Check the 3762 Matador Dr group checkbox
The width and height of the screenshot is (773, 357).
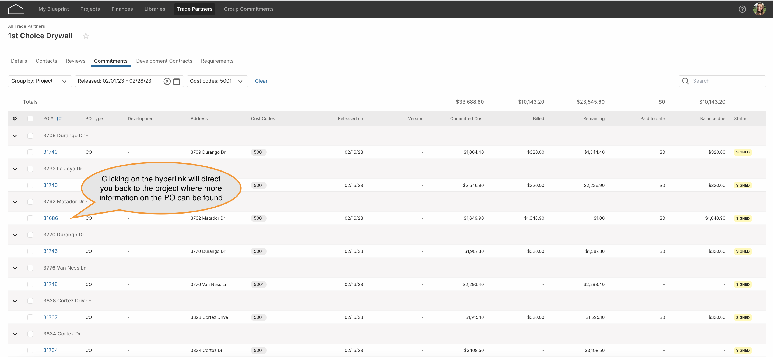pyautogui.click(x=30, y=202)
